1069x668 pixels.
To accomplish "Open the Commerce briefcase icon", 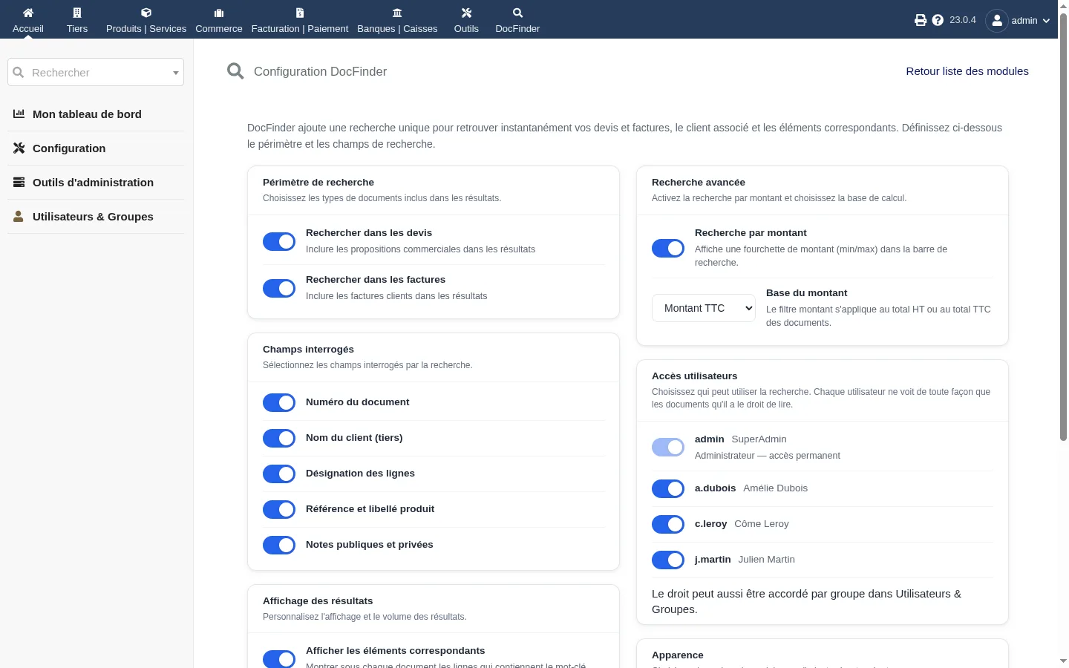I will [x=219, y=13].
